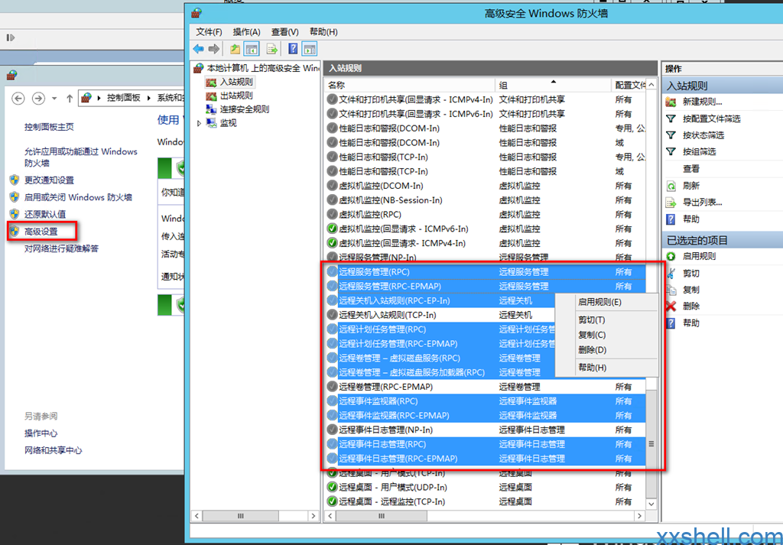Image resolution: width=783 pixels, height=545 pixels.
Task: Click the 组 column header
Action: click(x=553, y=86)
